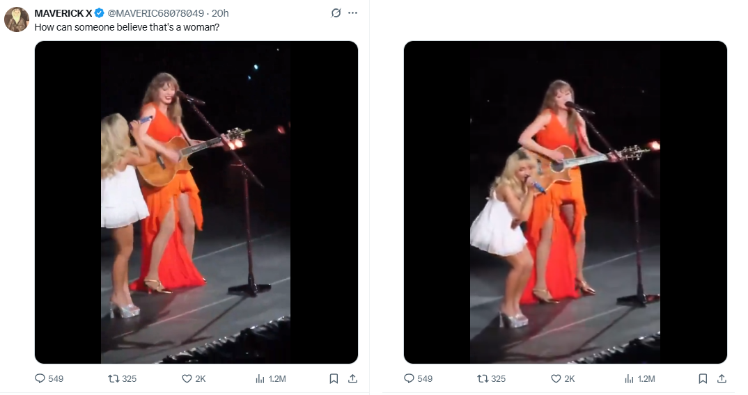The height and width of the screenshot is (395, 748).
Task: Click the share icon under the right video
Action: (x=722, y=378)
